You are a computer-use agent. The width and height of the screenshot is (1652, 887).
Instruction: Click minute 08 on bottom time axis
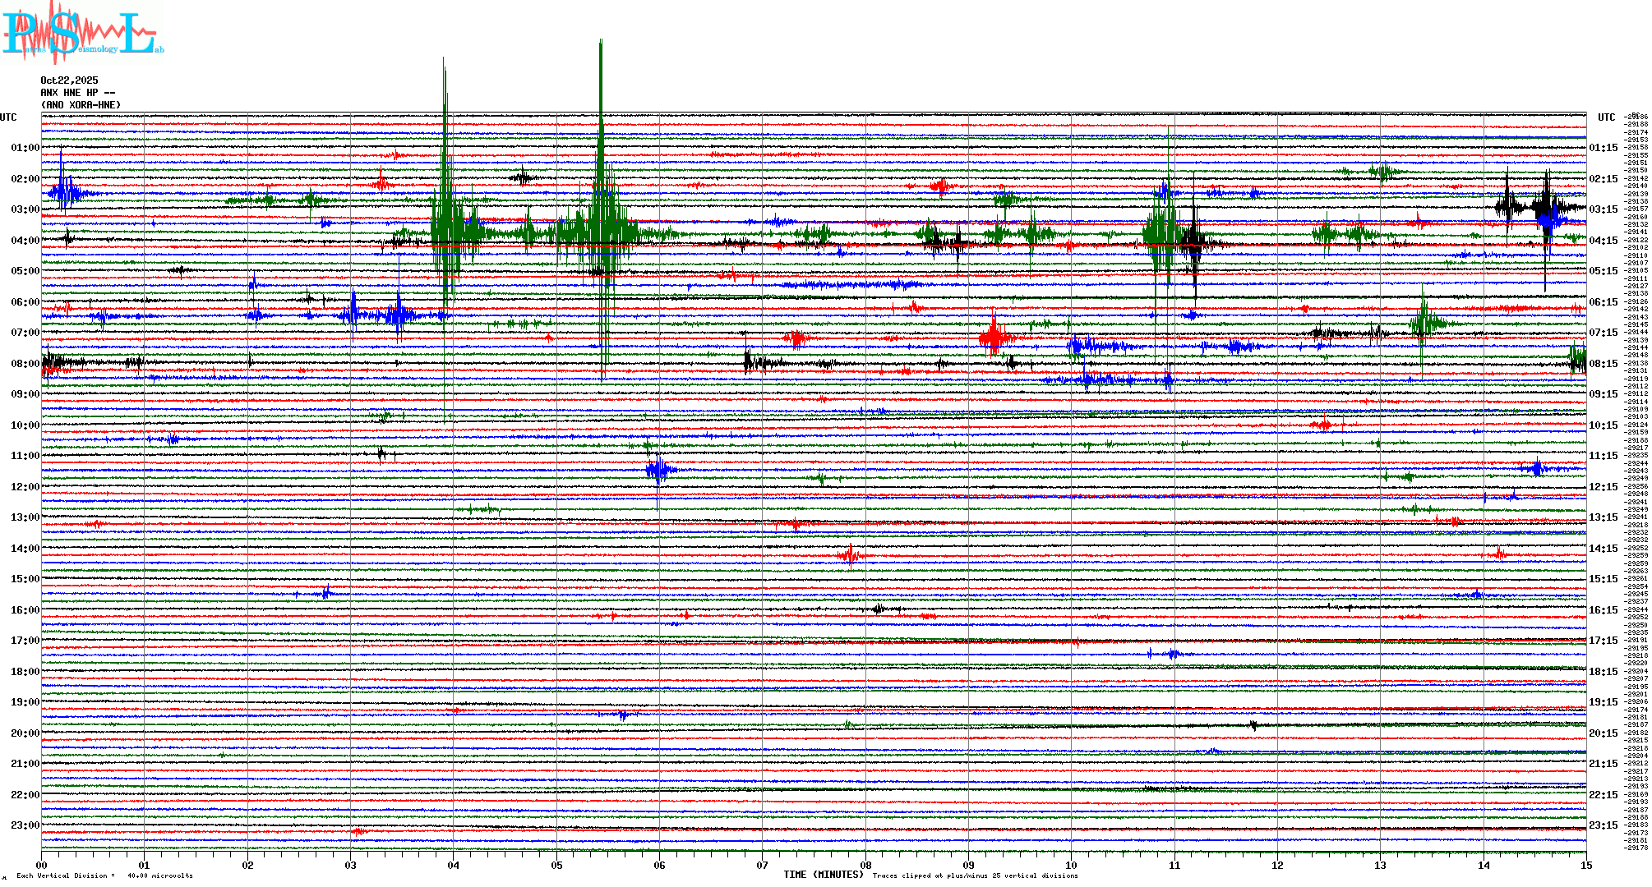[865, 865]
